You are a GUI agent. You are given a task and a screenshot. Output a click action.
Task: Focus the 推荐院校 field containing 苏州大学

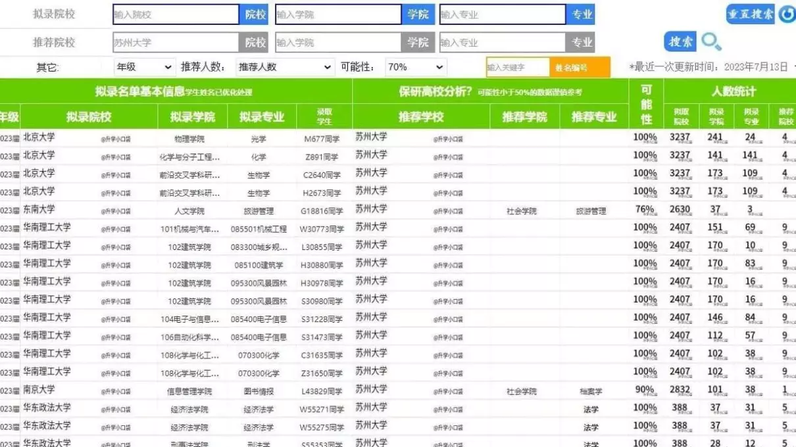(x=176, y=43)
